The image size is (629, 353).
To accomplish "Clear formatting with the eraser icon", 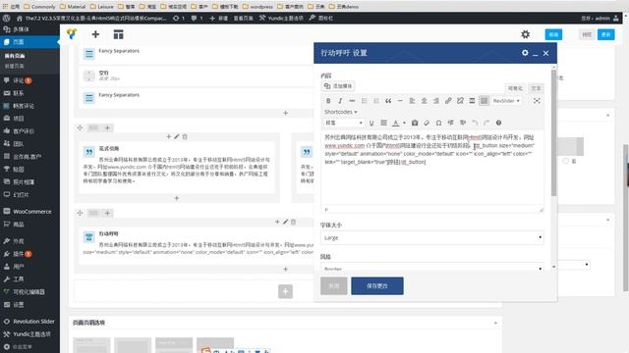I will click(427, 123).
